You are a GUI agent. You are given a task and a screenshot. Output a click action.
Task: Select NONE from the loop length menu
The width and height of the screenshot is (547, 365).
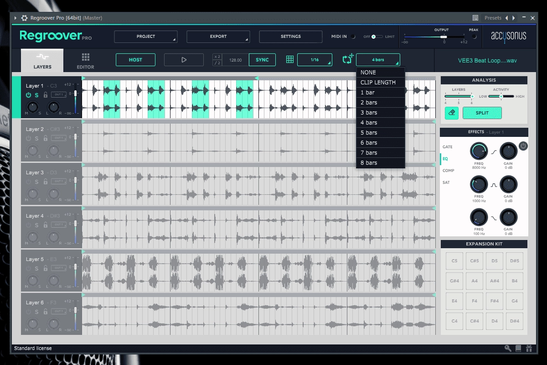coord(381,73)
